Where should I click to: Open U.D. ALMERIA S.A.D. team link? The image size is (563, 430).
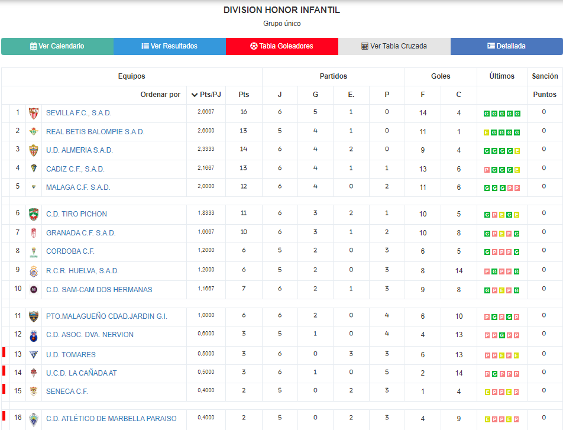point(79,150)
